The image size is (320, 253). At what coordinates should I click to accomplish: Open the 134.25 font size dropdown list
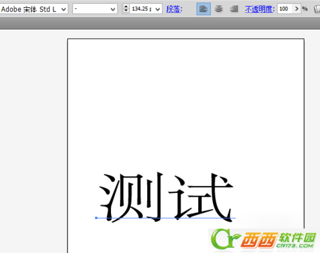click(157, 9)
